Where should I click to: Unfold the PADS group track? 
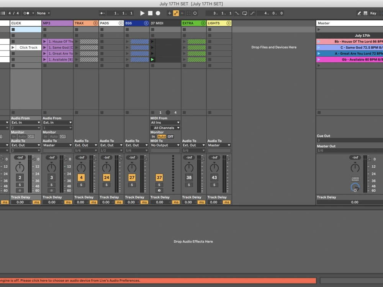[121, 23]
